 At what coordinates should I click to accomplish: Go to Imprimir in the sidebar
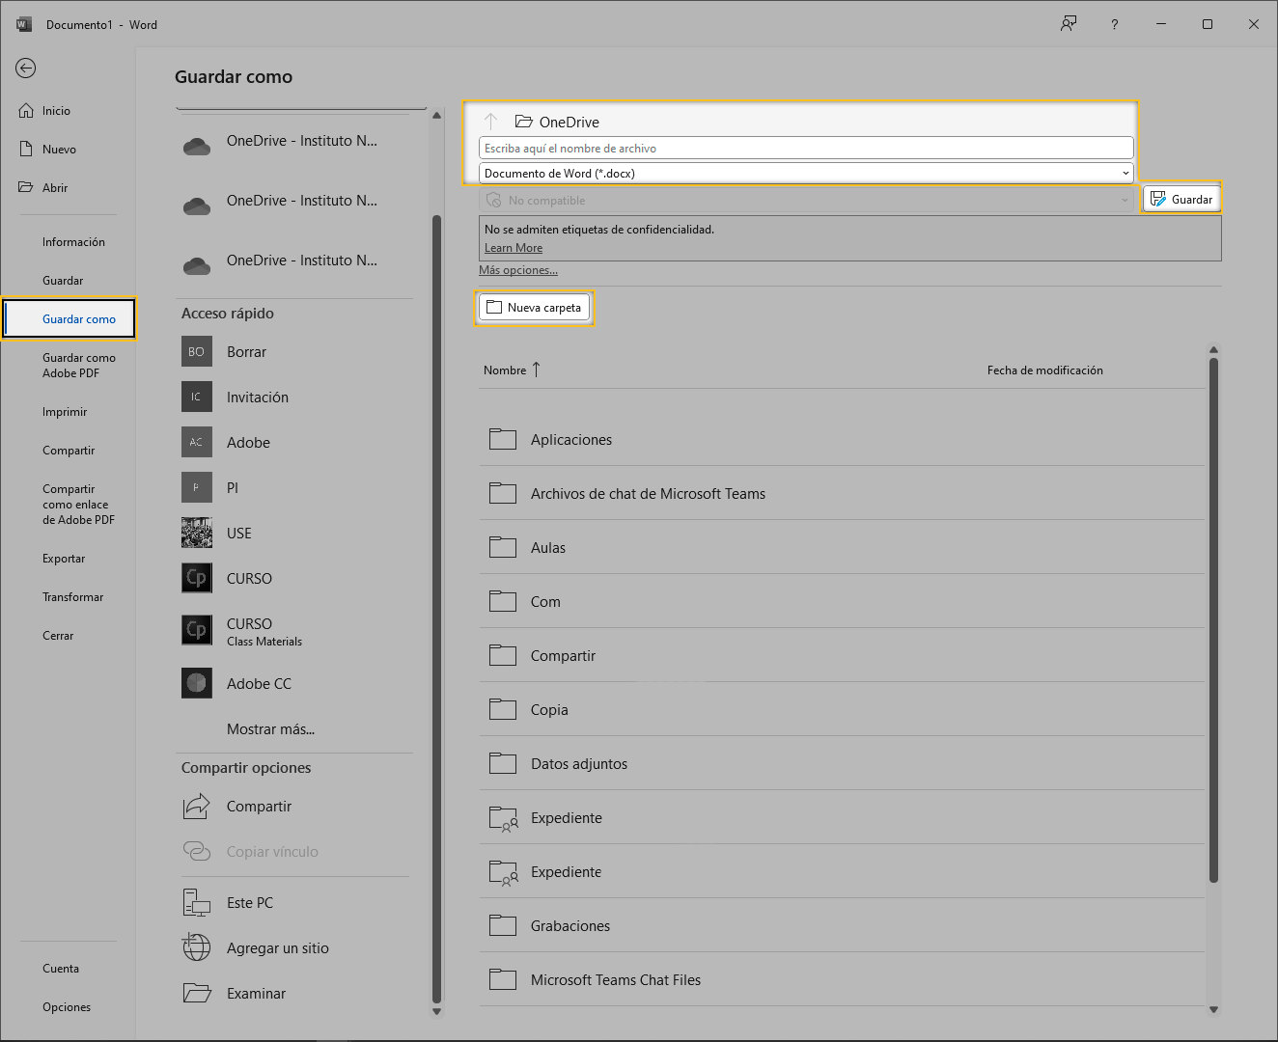65,412
